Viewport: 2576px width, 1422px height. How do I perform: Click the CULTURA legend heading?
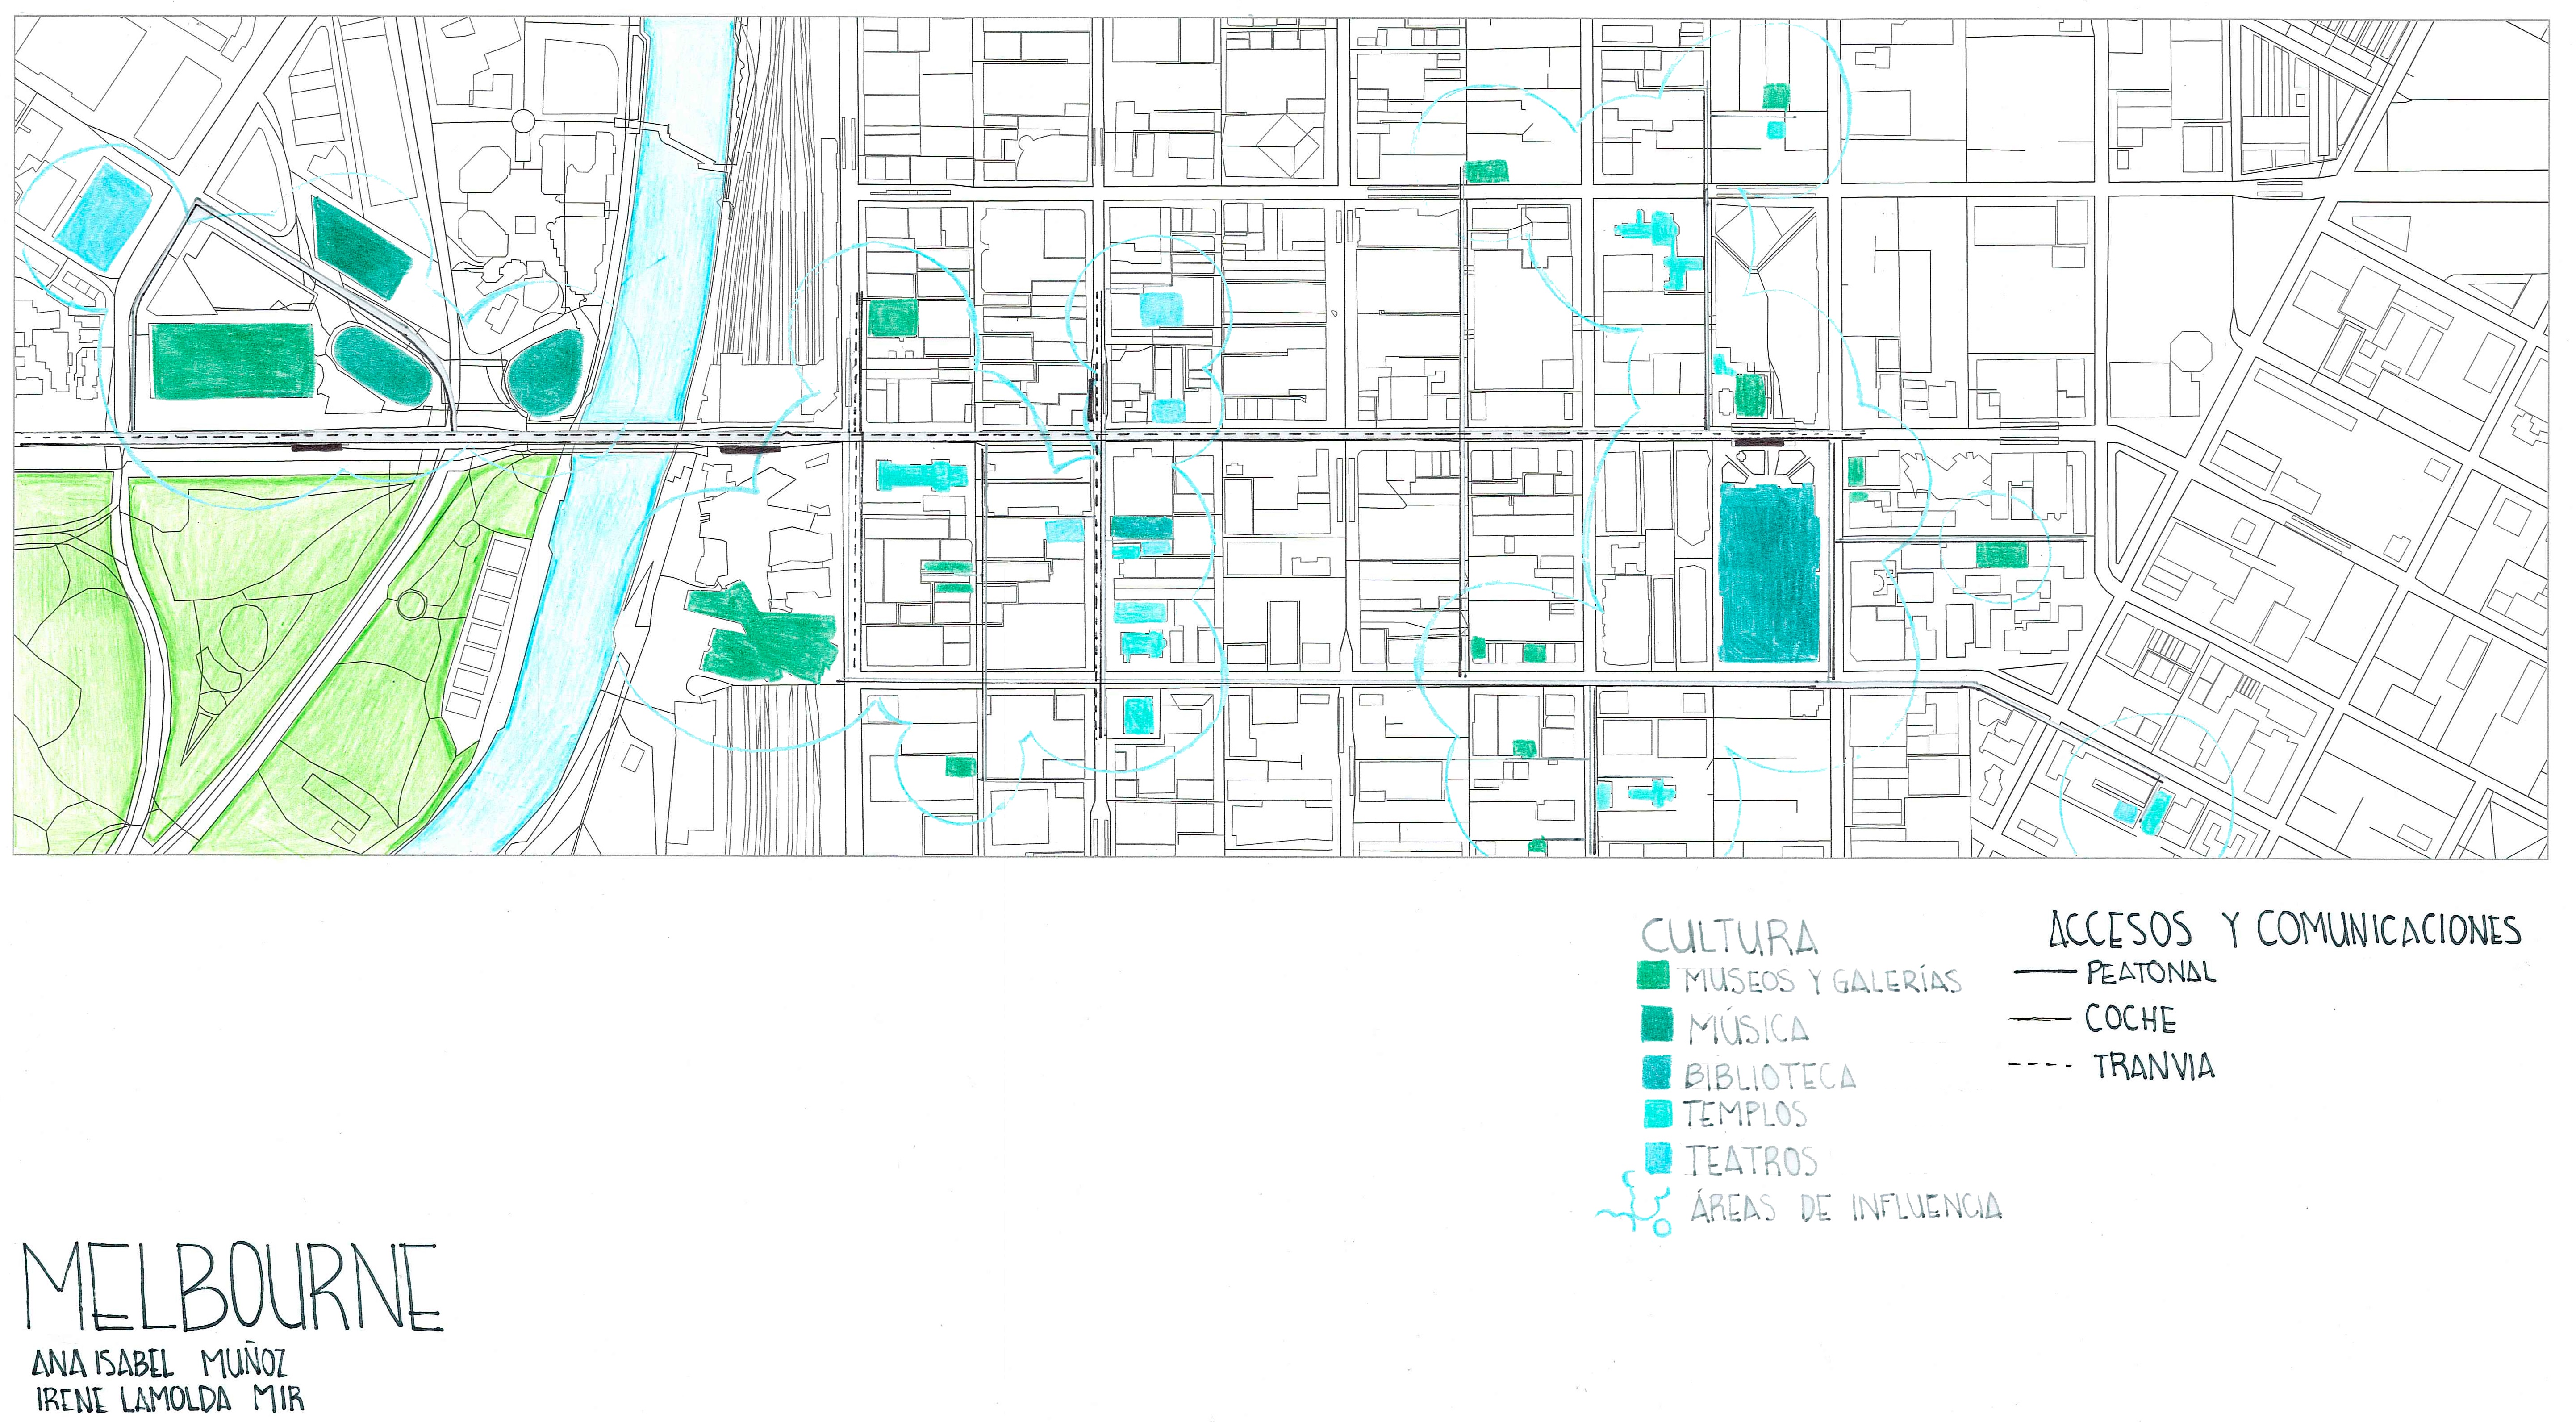click(1730, 937)
